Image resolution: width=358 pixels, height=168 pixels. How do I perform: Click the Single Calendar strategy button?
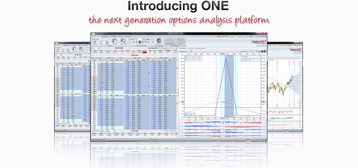point(180,42)
